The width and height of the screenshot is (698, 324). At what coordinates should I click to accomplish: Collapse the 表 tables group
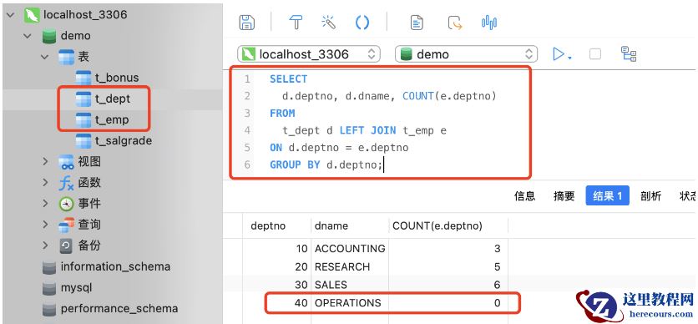44,57
